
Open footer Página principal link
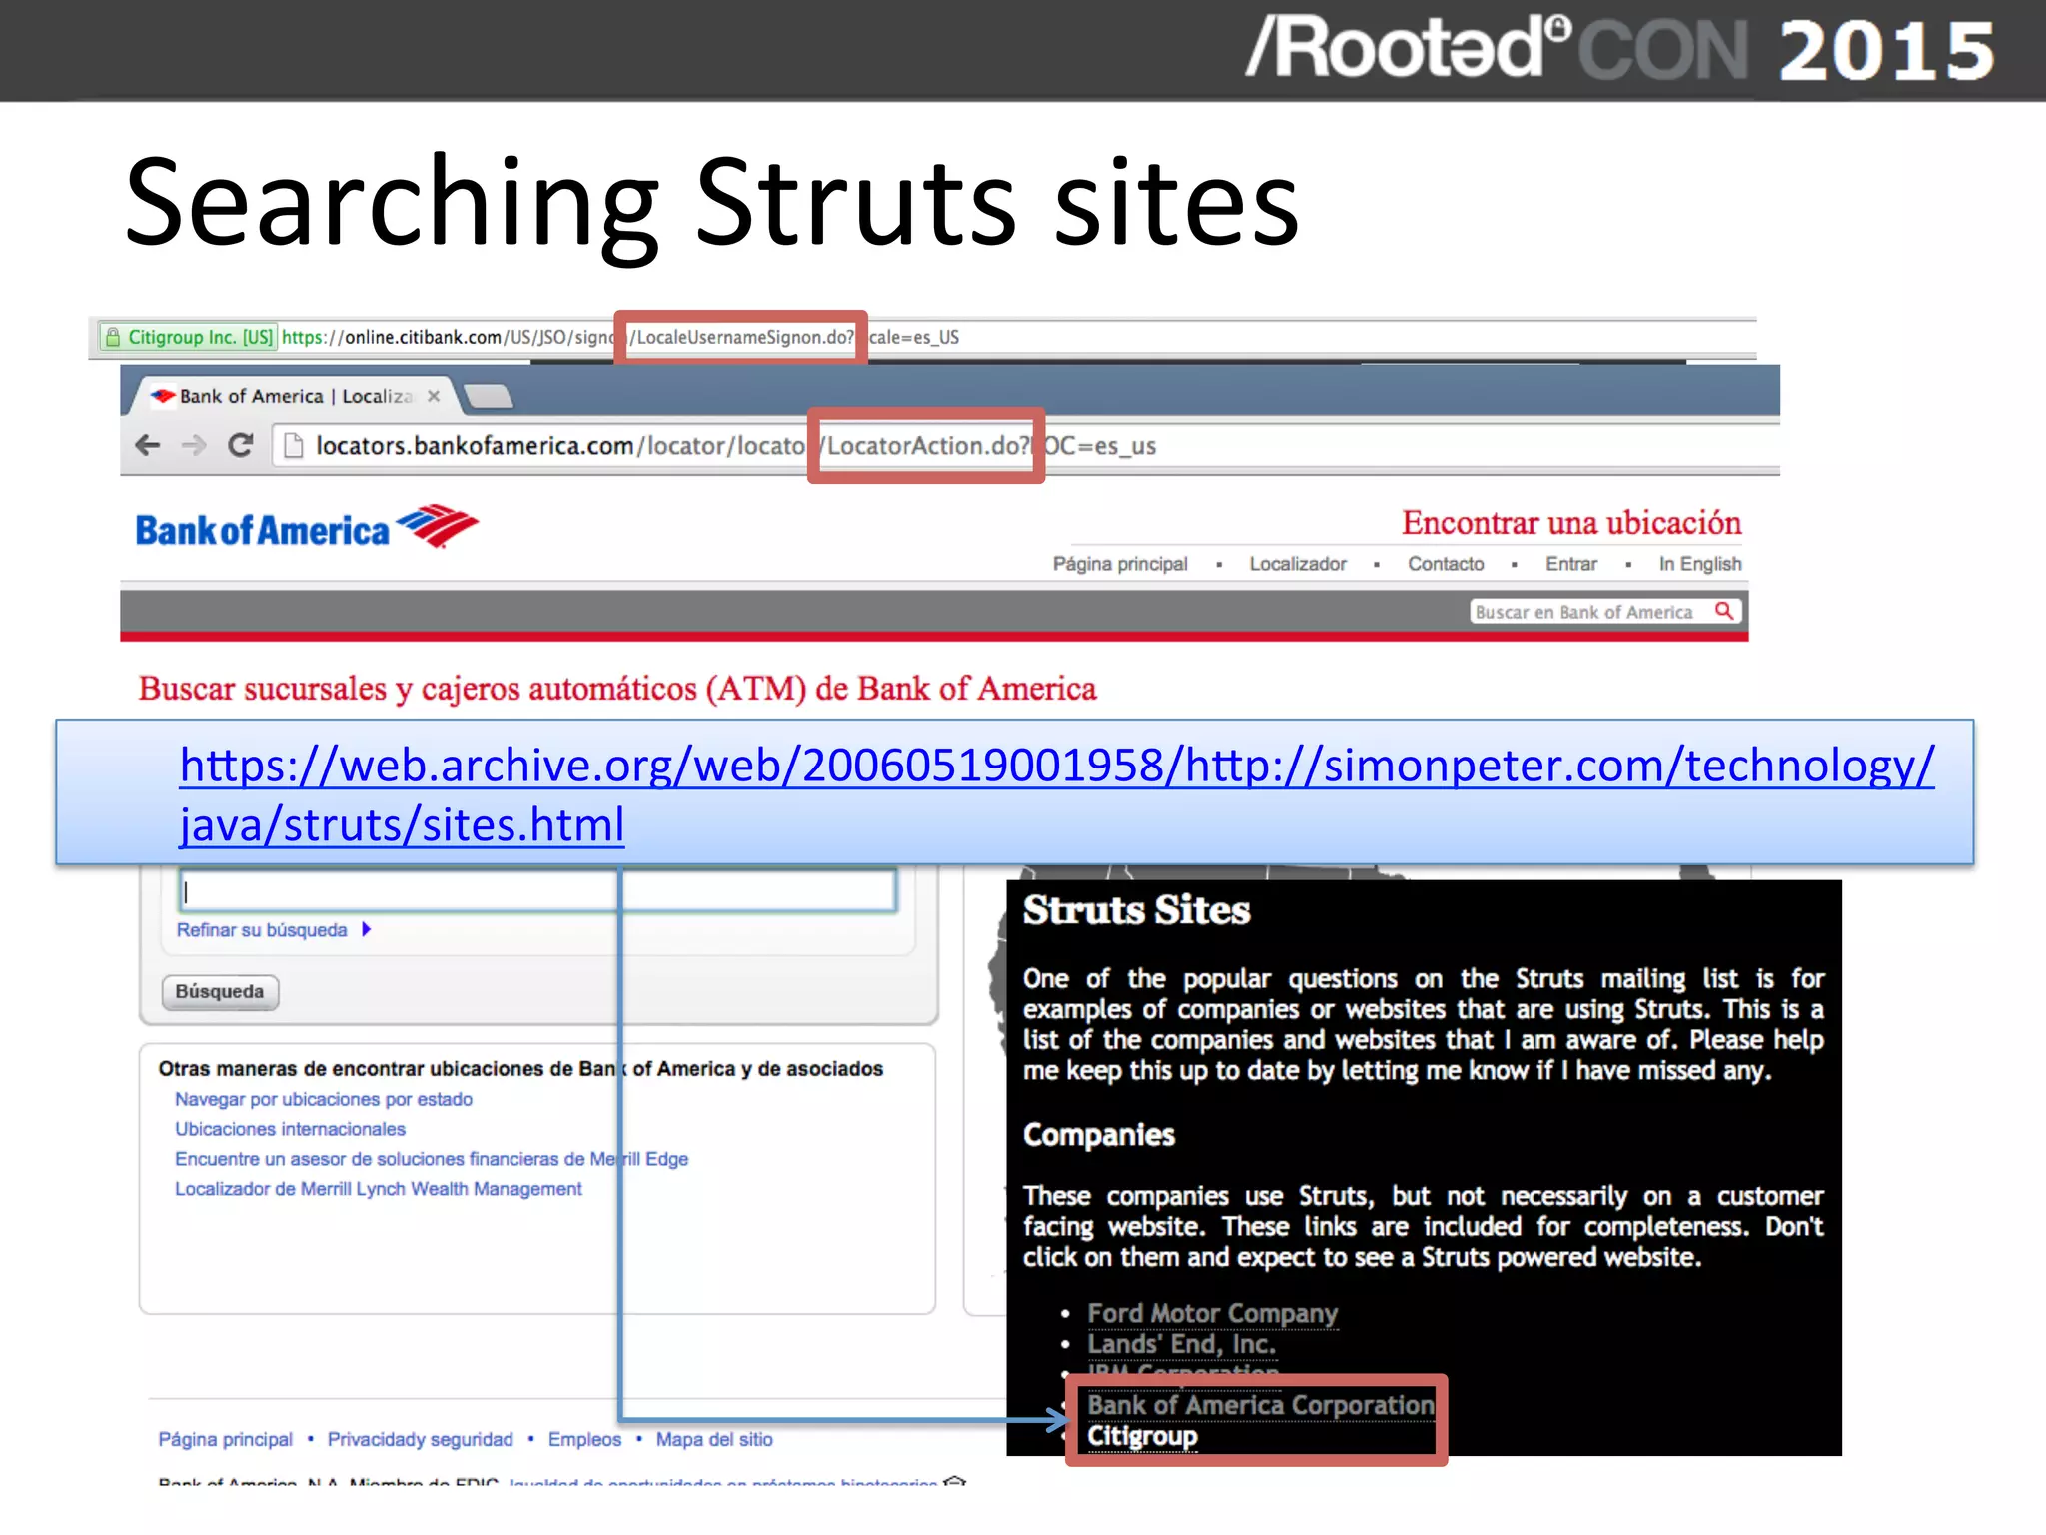226,1439
